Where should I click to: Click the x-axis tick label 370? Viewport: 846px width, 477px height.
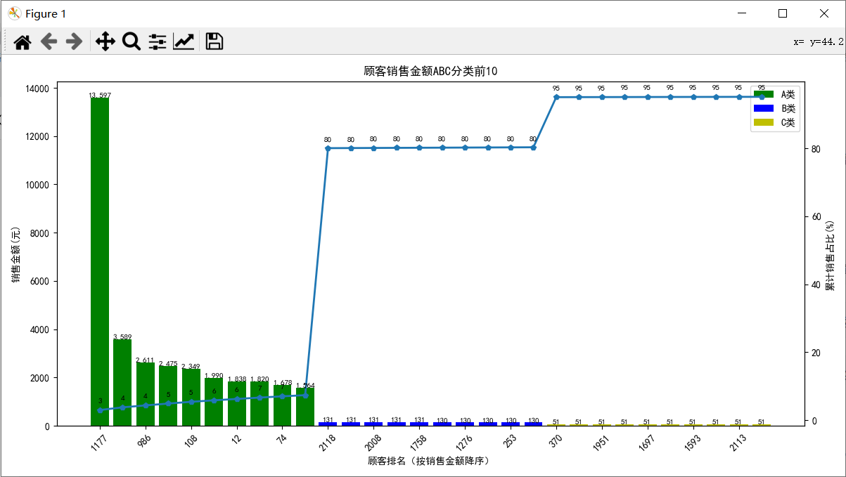(556, 441)
